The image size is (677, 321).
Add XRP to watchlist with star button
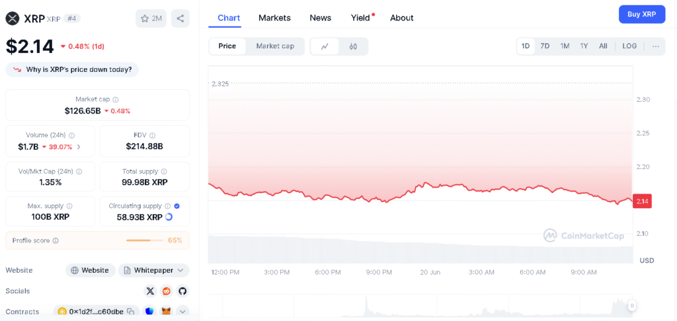point(151,18)
